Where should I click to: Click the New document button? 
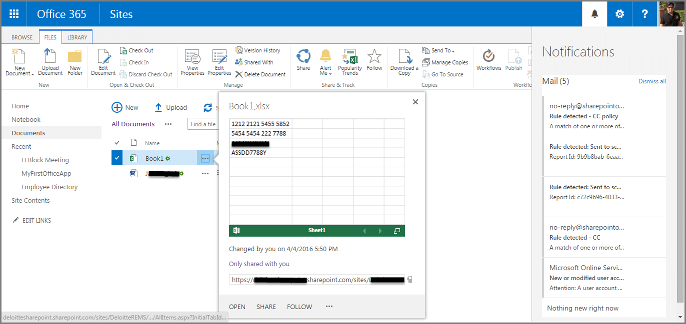click(x=125, y=107)
